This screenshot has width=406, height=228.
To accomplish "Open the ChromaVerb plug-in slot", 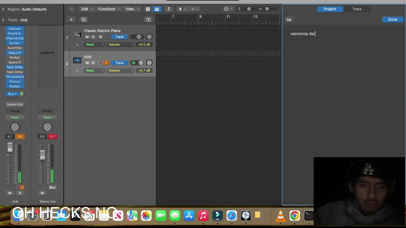I will tap(15, 77).
